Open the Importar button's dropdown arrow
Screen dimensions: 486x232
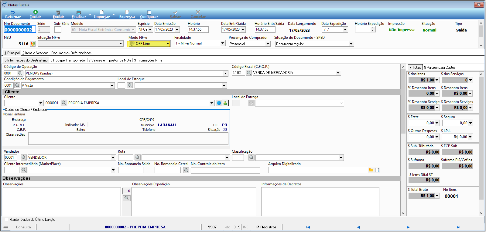(x=114, y=14)
